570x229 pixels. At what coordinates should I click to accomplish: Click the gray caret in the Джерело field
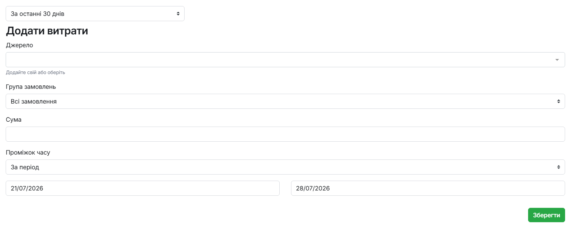coord(557,60)
